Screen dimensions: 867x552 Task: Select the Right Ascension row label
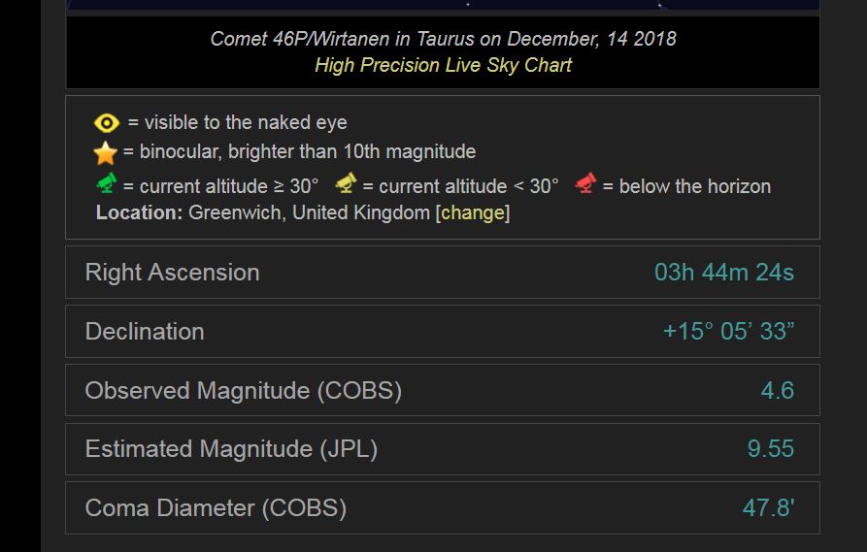tap(172, 273)
